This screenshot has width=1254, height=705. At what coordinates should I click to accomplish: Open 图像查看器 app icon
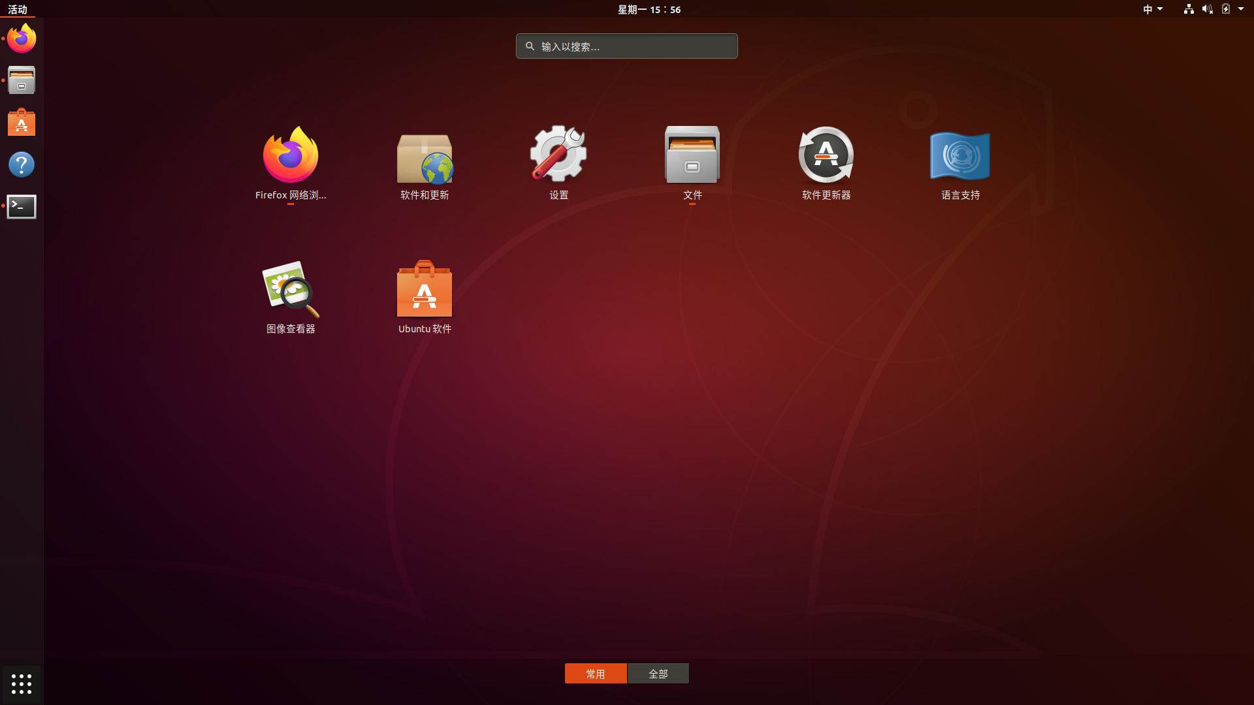291,289
